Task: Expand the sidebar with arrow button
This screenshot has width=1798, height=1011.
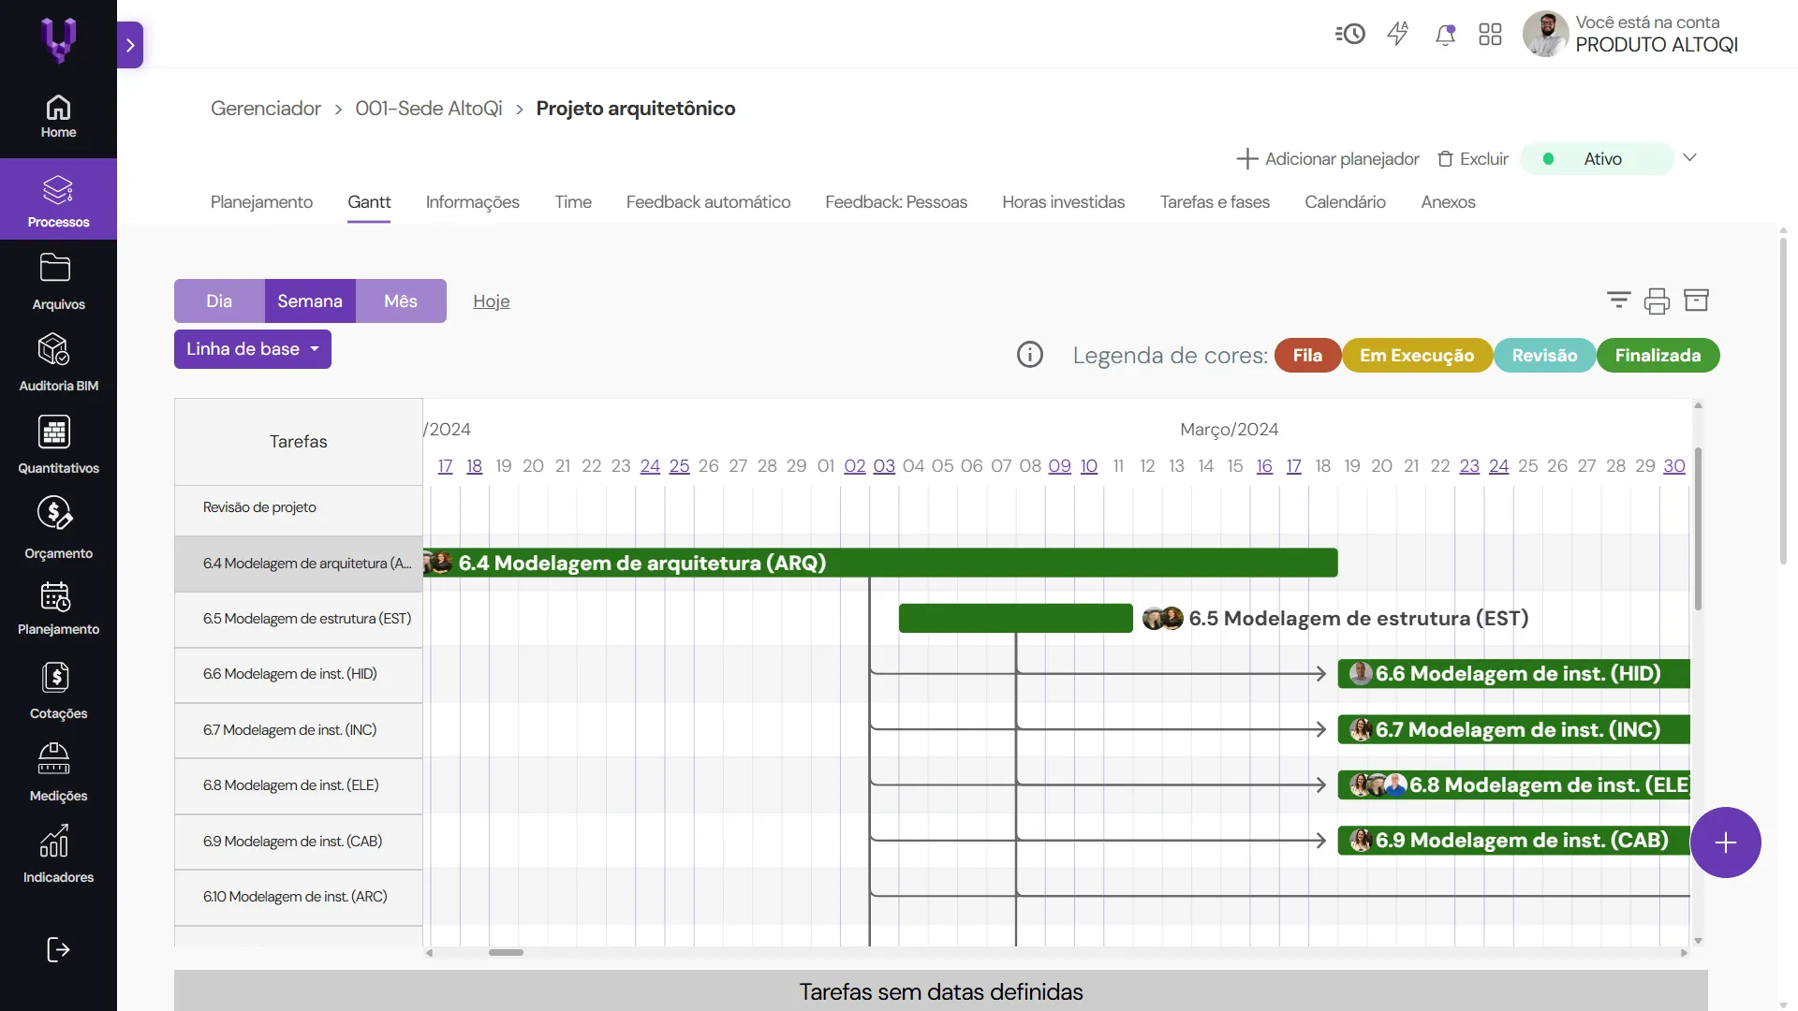Action: (130, 45)
